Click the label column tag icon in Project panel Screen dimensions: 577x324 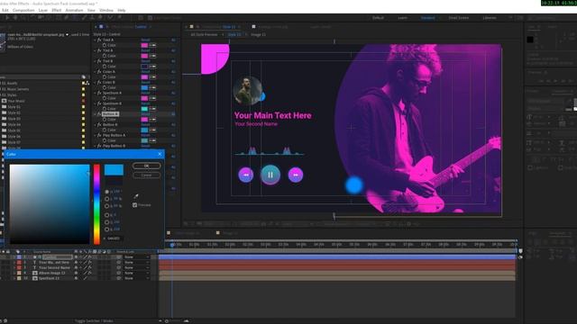84,77
